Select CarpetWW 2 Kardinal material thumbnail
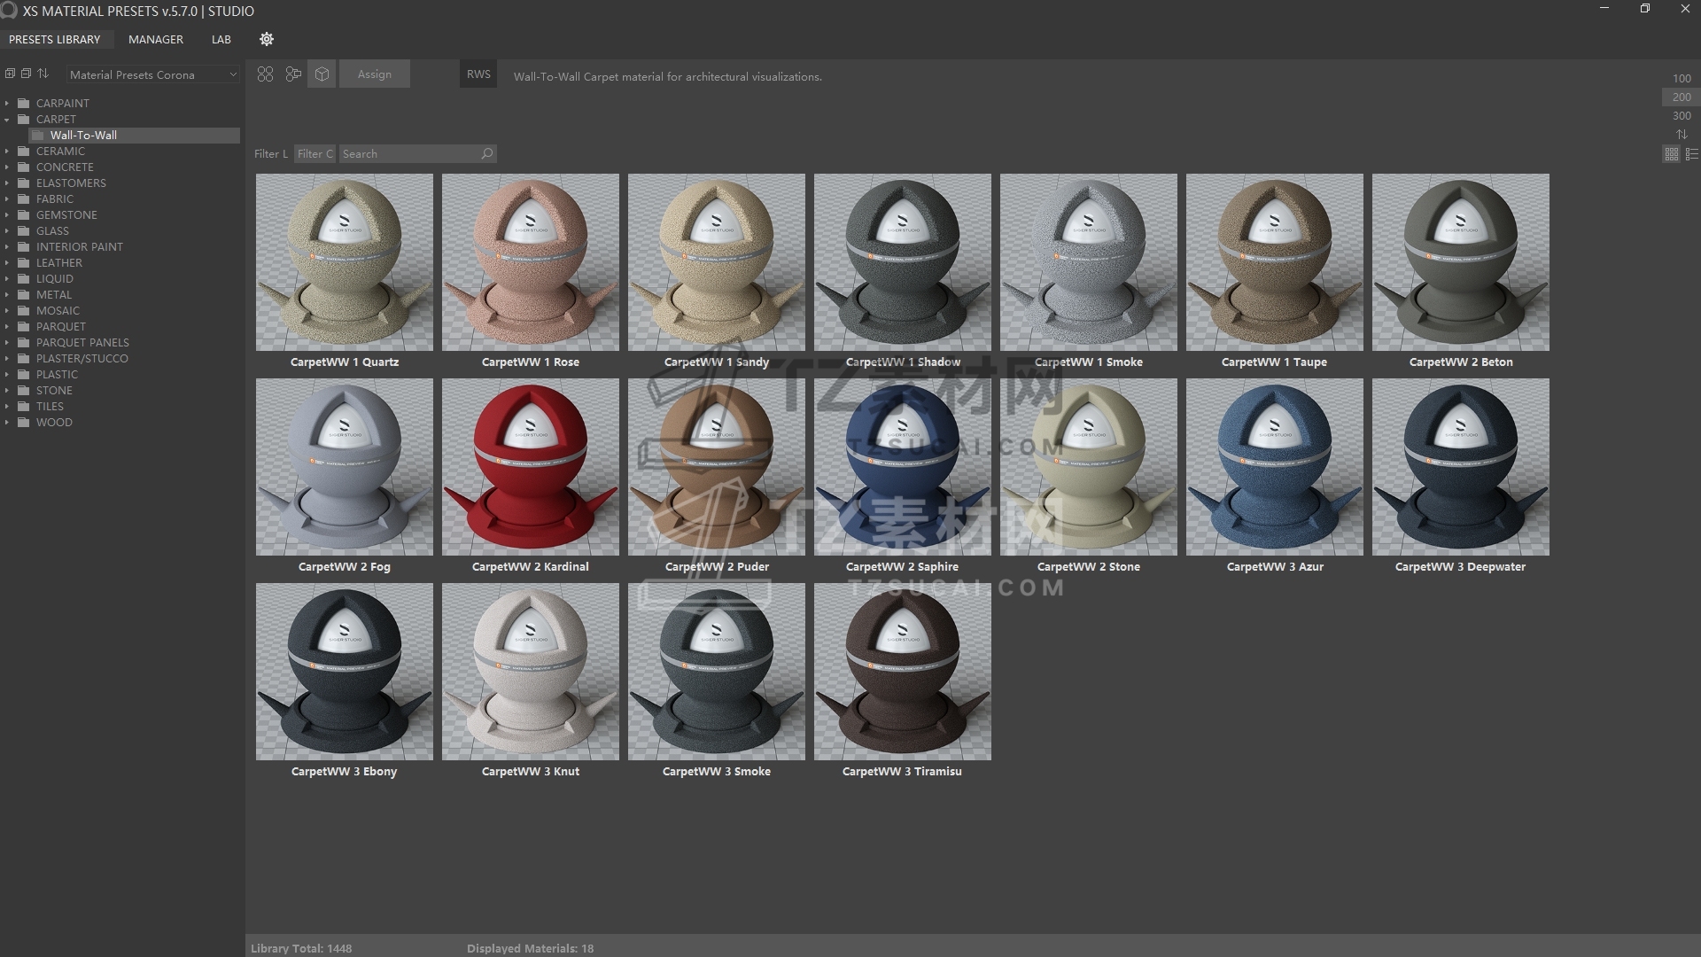Screen dimensions: 1701x957 [x=530, y=467]
